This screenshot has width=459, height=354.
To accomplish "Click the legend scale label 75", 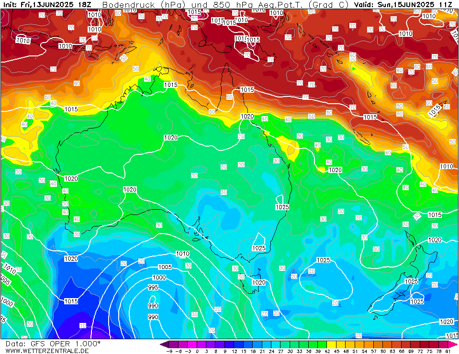I will pyautogui.click(x=429, y=351).
